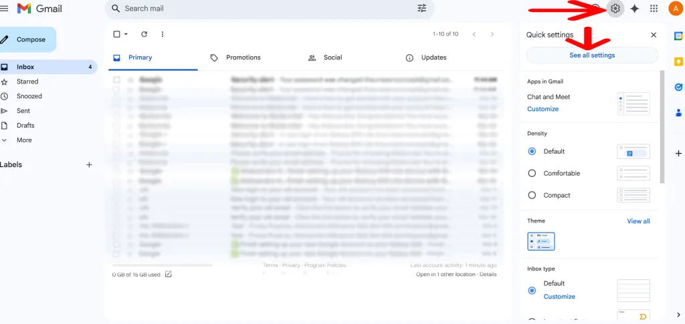The image size is (685, 324).
Task: Hide the side panel chevron
Action: [678, 315]
